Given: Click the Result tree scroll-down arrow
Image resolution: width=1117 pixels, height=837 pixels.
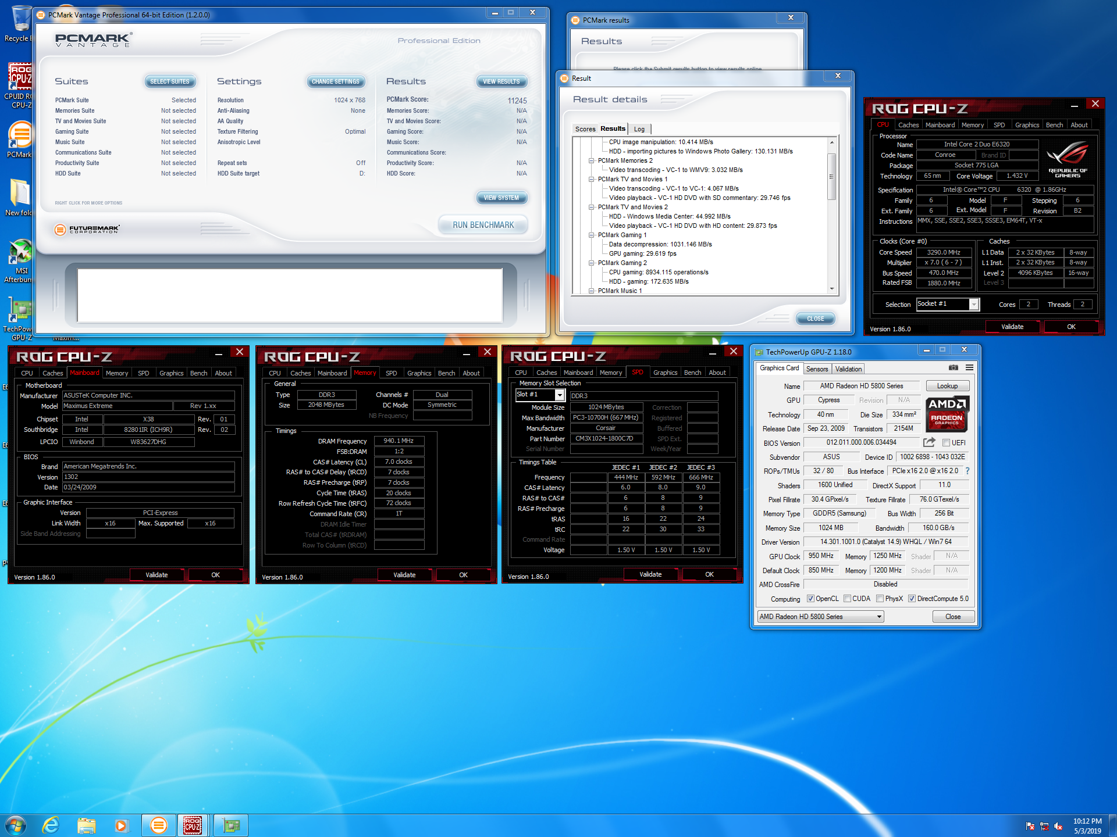Looking at the screenshot, I should (x=832, y=289).
